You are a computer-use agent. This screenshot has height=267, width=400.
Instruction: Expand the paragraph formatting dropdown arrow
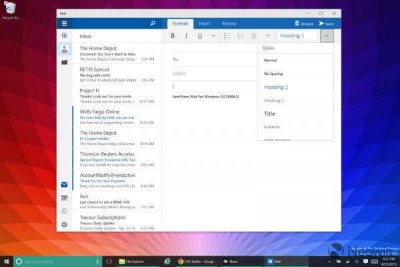coord(268,36)
